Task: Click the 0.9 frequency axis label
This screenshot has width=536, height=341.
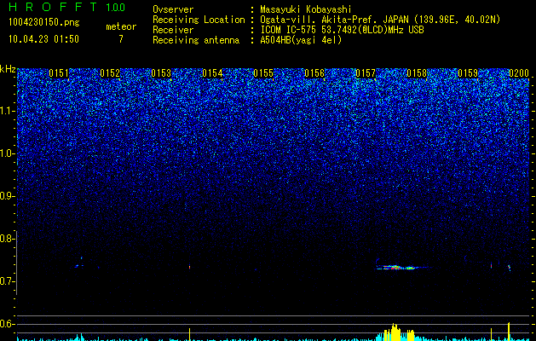Action: coord(8,196)
